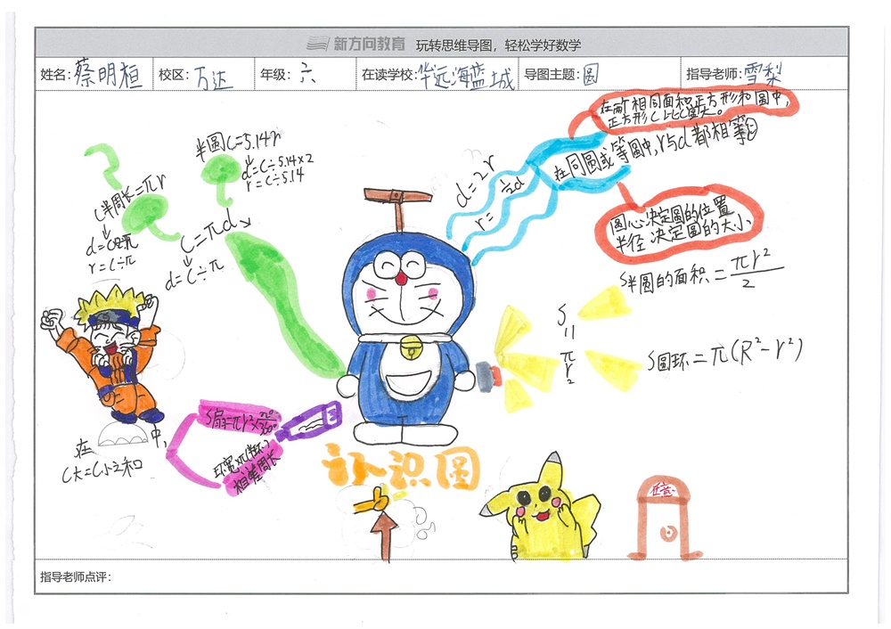The image size is (891, 629).
Task: Click the 新方向教育 logo in the header
Action: pyautogui.click(x=356, y=44)
